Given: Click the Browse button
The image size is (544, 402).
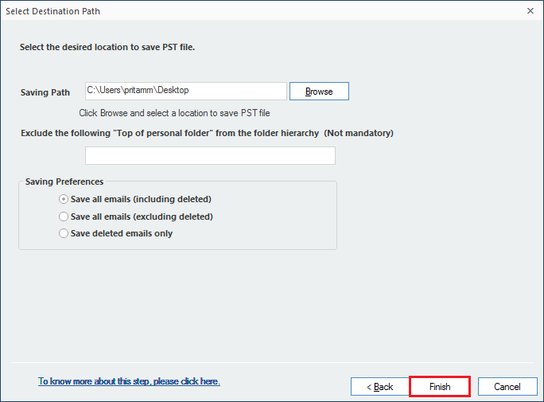Looking at the screenshot, I should (319, 92).
